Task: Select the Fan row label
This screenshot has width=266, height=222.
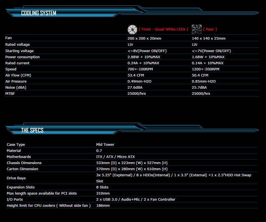Action: pos(8,38)
